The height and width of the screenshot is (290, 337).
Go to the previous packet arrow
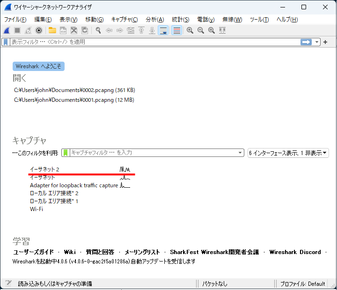pos(109,30)
